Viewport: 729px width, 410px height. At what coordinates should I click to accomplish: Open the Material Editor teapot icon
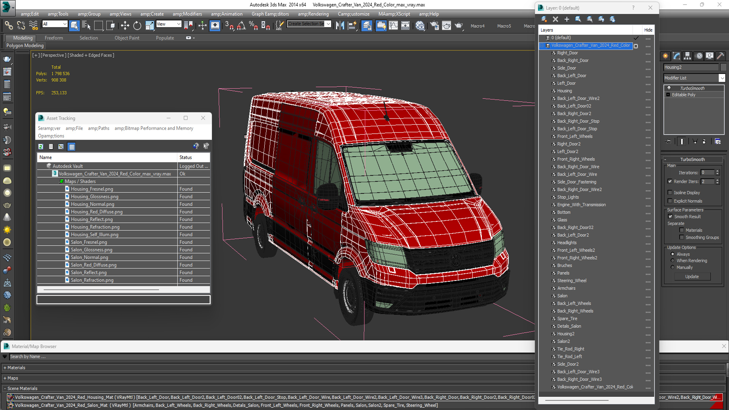(420, 25)
